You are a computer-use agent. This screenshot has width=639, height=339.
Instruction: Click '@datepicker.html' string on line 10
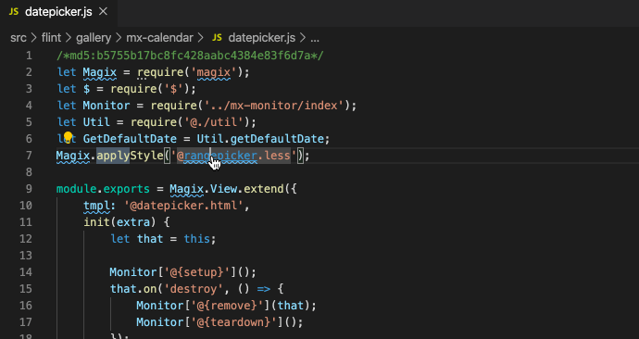coord(183,206)
